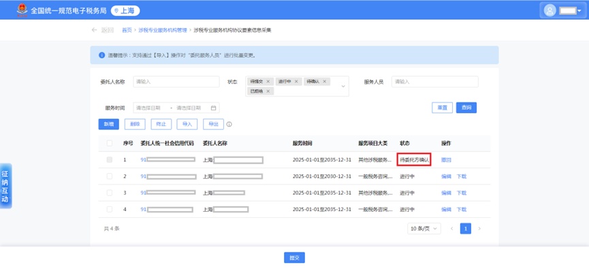Open the credit code link in row 1
The height and width of the screenshot is (268, 589).
168,159
